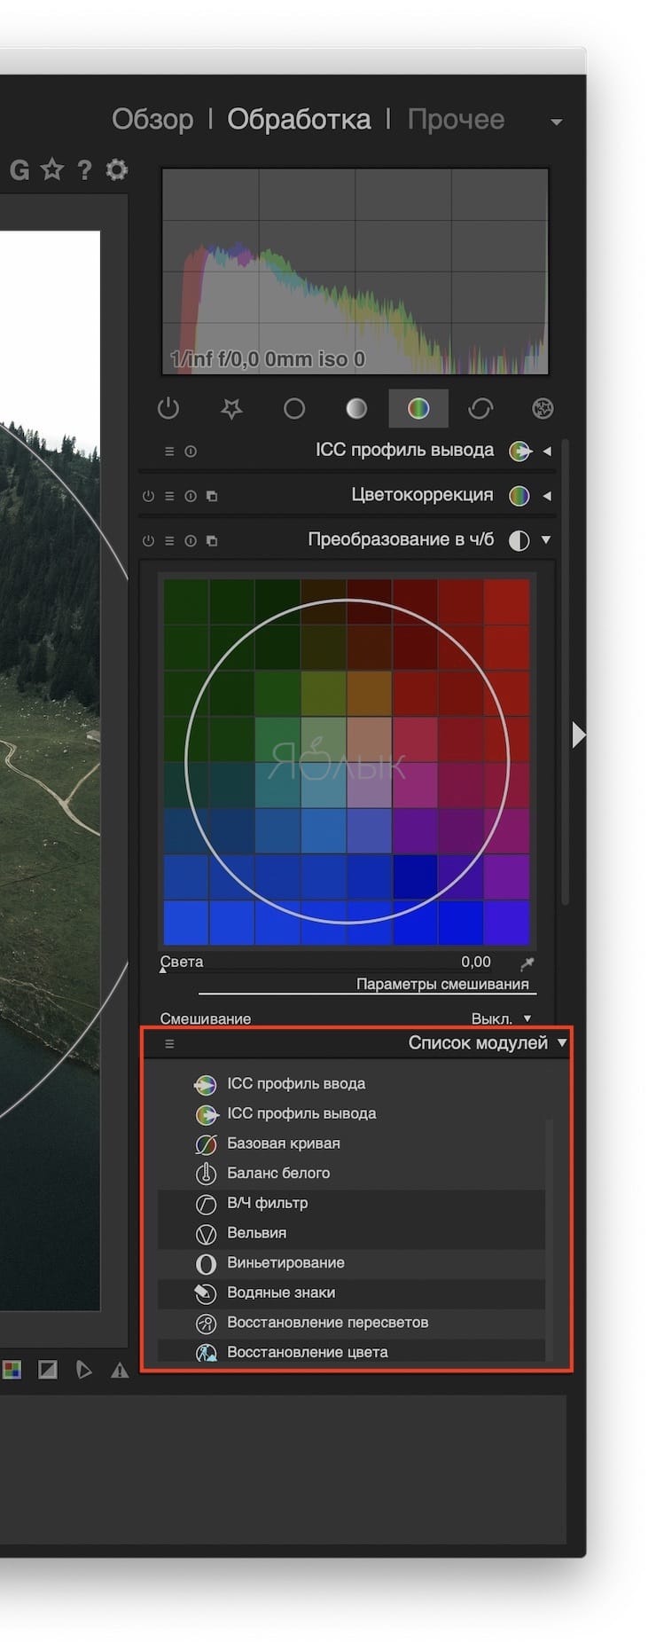This screenshot has height=1650, width=656.
Task: Show active modules group (power icon)
Action: pos(168,408)
